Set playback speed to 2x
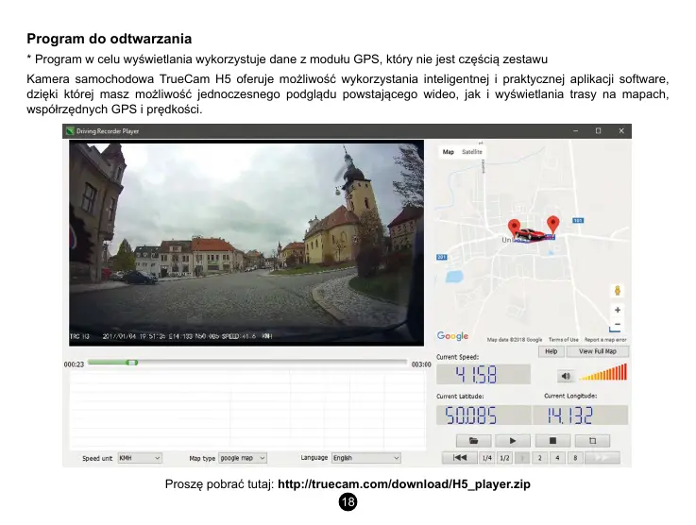The image size is (696, 525). [x=540, y=458]
